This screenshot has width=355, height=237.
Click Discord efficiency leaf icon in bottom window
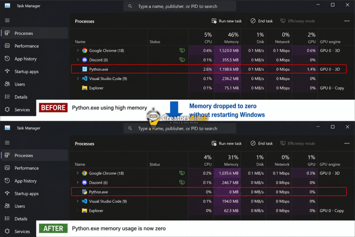point(182,183)
